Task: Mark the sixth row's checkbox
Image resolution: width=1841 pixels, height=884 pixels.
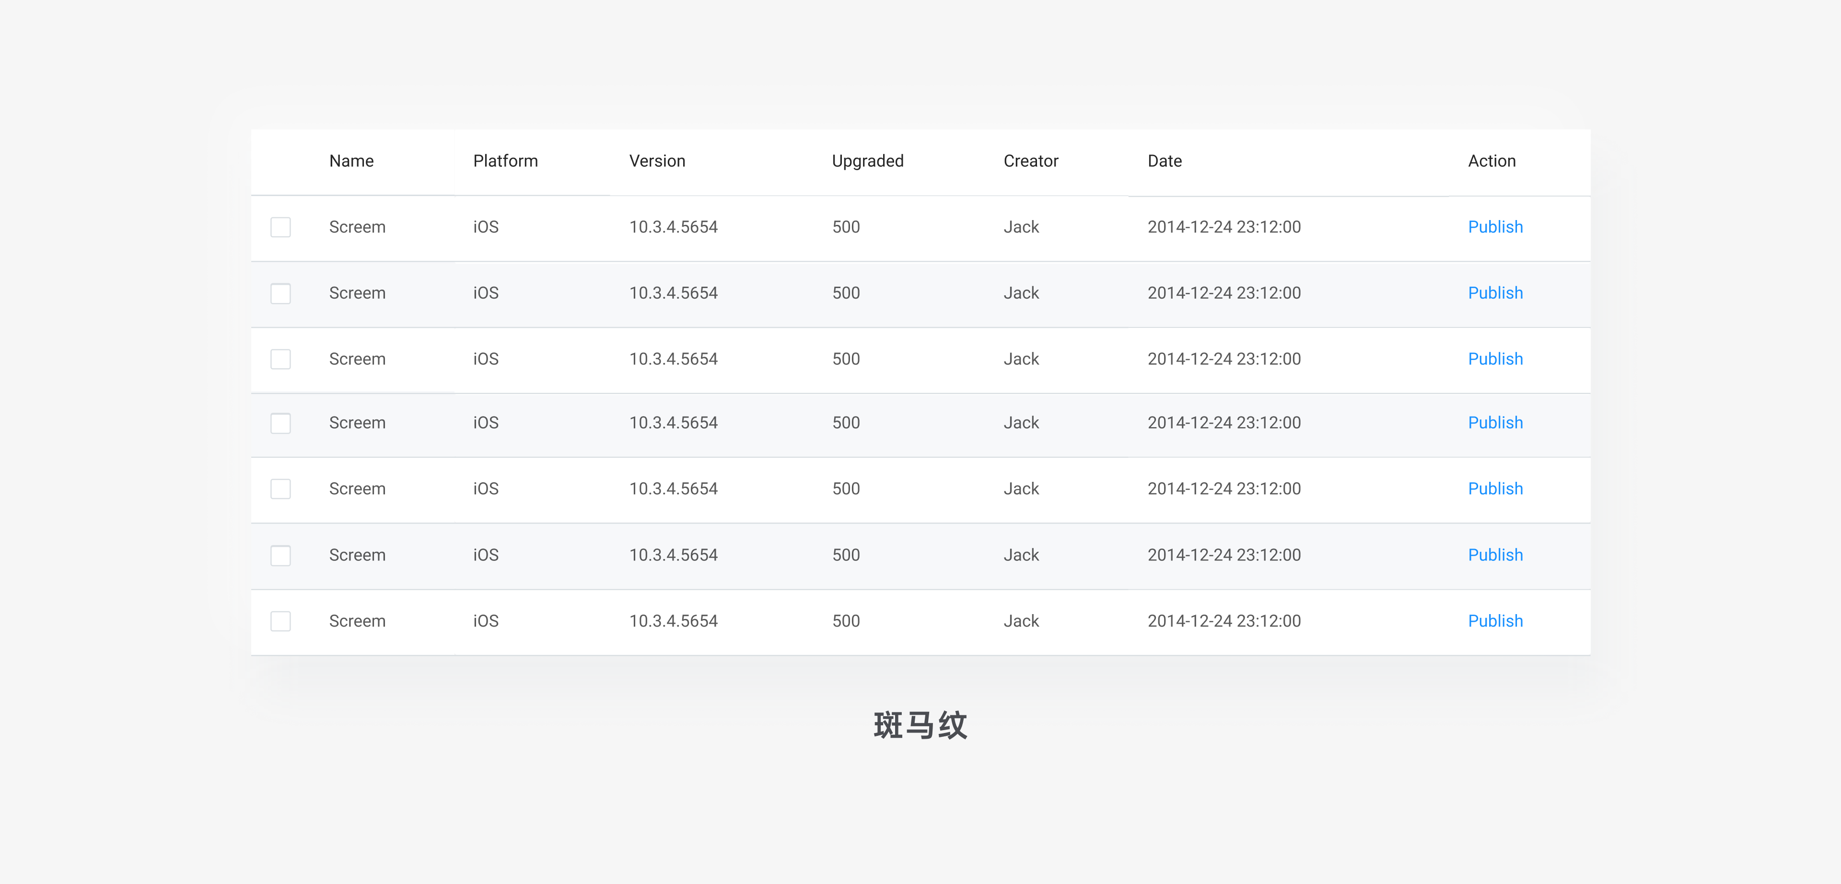Action: [280, 555]
